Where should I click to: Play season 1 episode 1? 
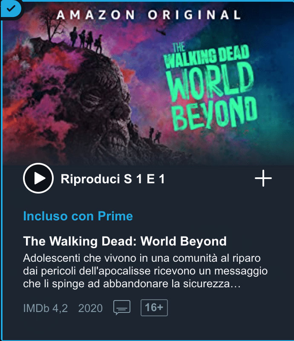point(38,178)
